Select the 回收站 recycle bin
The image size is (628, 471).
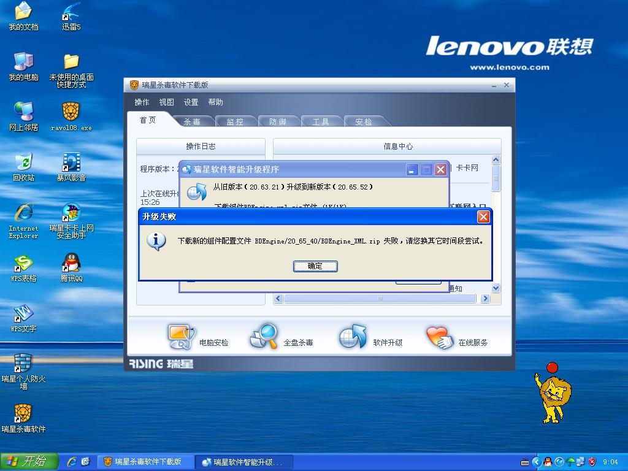[24, 167]
